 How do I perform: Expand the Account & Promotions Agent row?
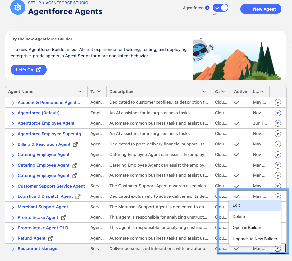pyautogui.click(x=13, y=103)
